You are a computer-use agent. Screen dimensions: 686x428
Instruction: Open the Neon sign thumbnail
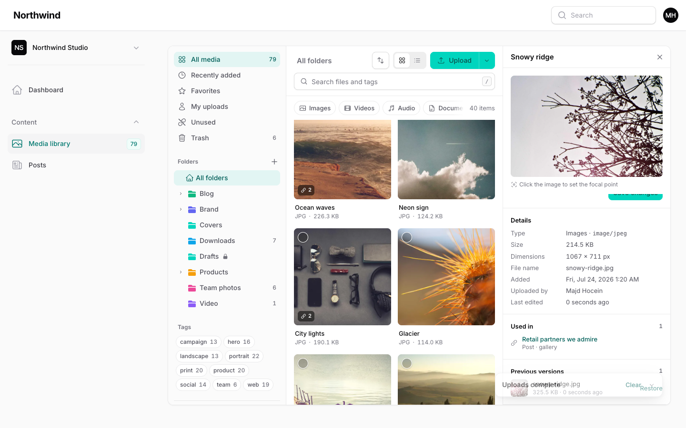[x=446, y=159]
